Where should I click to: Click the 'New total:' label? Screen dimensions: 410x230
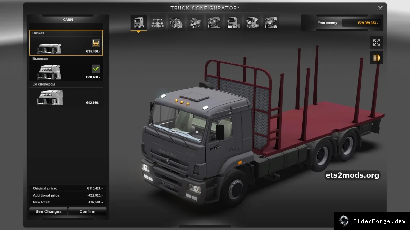41,202
